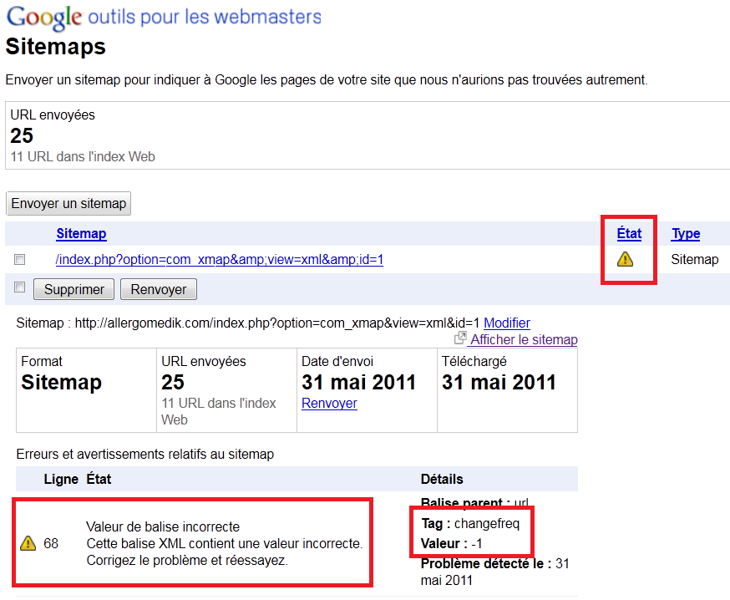Open the /index.php?option=com_xmap sitemap link
The image size is (730, 600).
220,260
